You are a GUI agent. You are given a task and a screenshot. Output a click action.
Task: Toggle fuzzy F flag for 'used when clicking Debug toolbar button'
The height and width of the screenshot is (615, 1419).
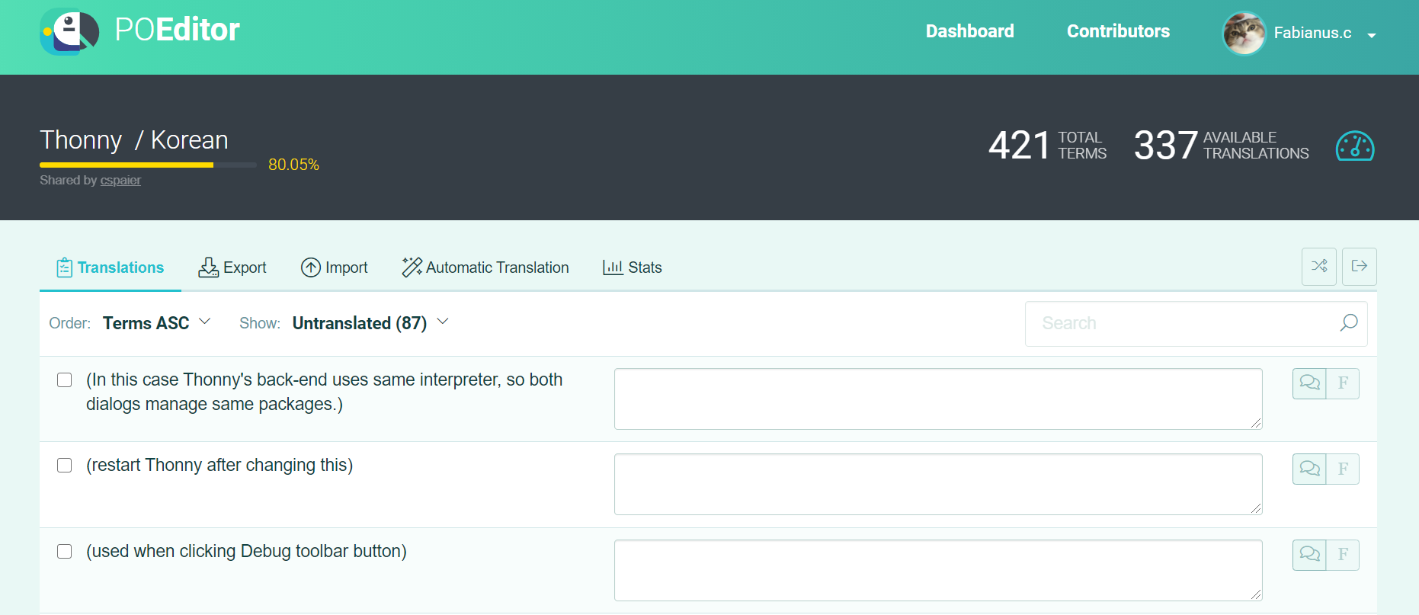(1343, 555)
